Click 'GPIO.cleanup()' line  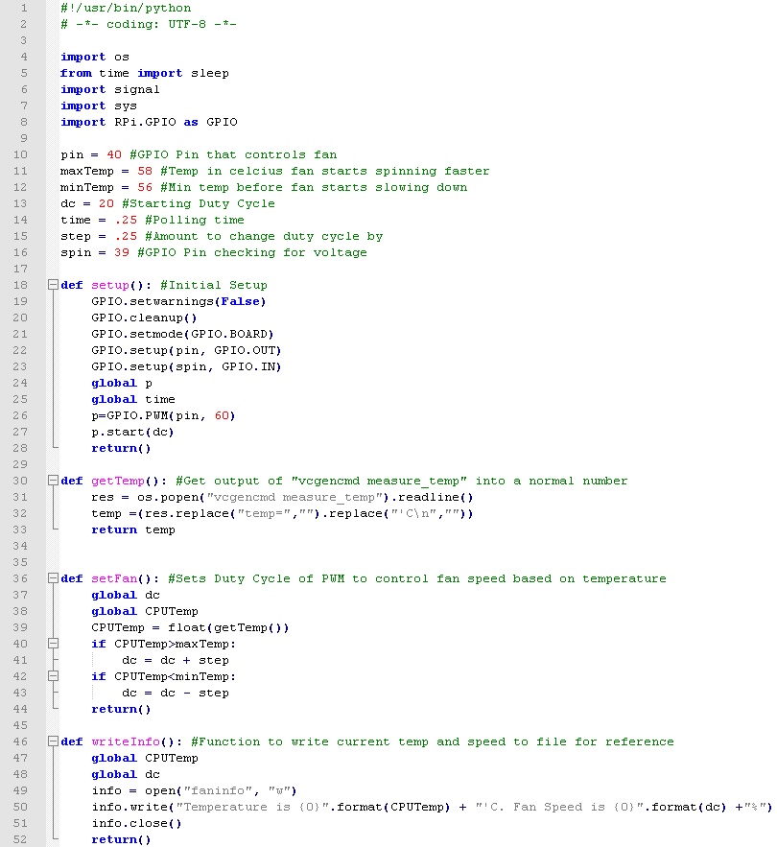(x=144, y=318)
